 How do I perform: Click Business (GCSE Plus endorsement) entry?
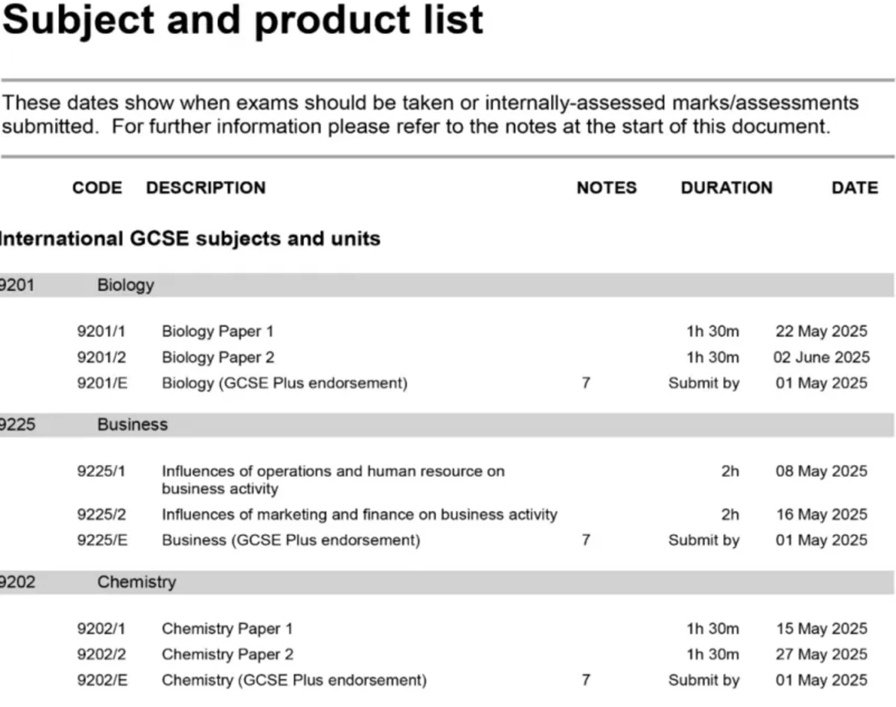tap(291, 540)
